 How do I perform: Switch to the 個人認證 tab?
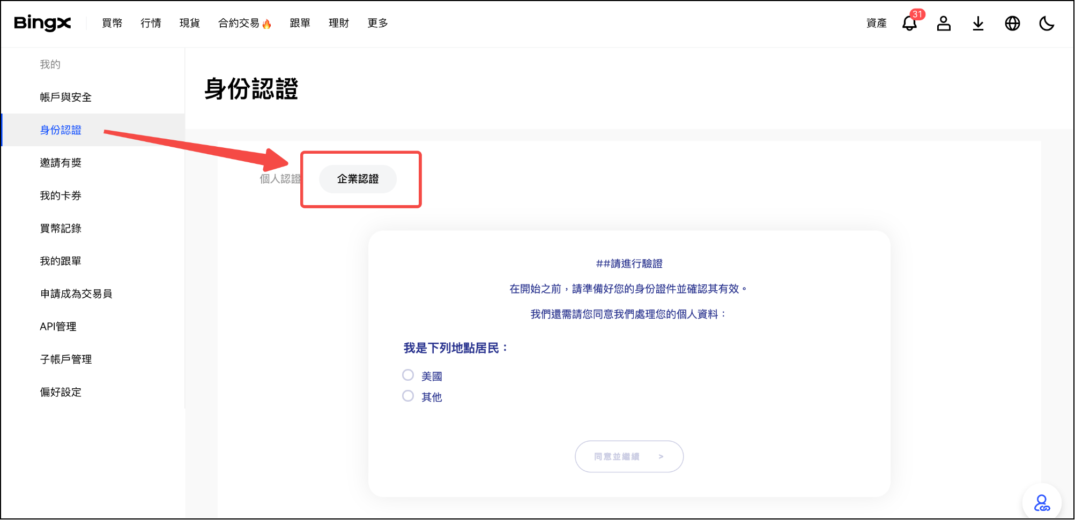(279, 179)
